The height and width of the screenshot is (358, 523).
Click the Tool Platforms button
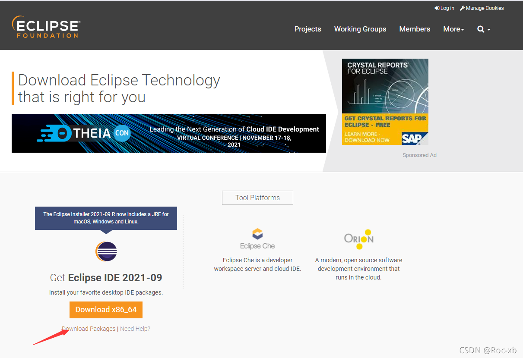[257, 198]
